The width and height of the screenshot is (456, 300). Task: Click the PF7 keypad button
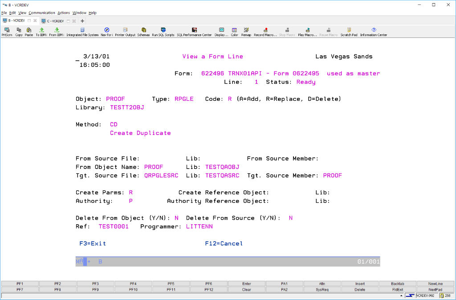tap(20, 290)
